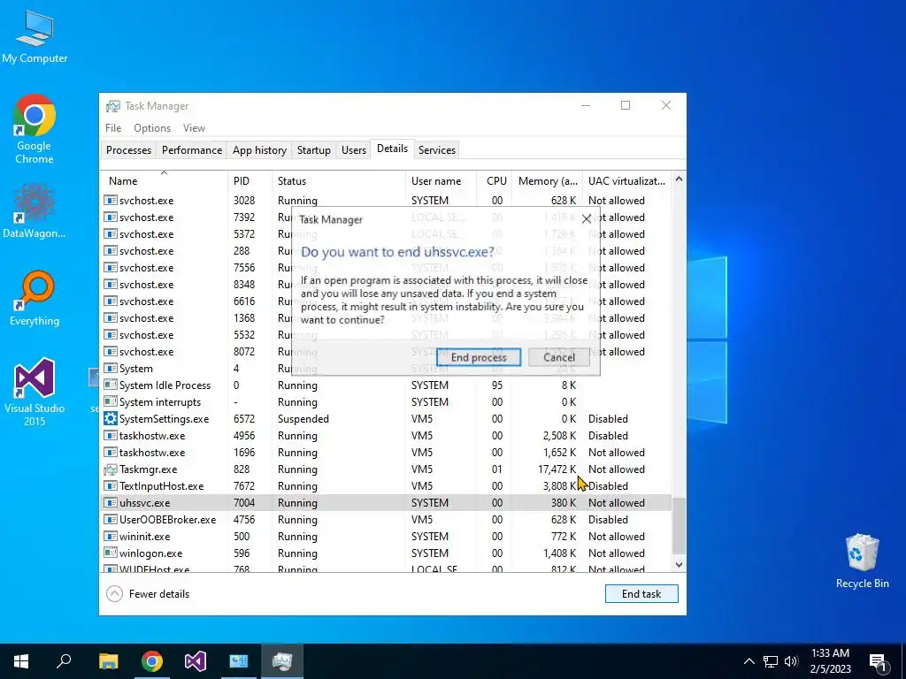Open Chrome from the taskbar
Viewport: 906px width, 679px height.
[x=152, y=661]
